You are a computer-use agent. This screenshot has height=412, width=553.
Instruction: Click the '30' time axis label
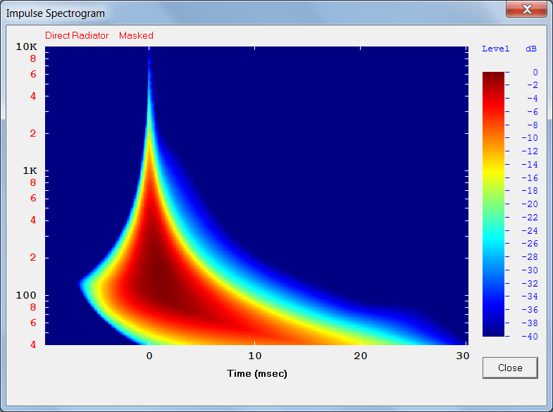point(463,356)
